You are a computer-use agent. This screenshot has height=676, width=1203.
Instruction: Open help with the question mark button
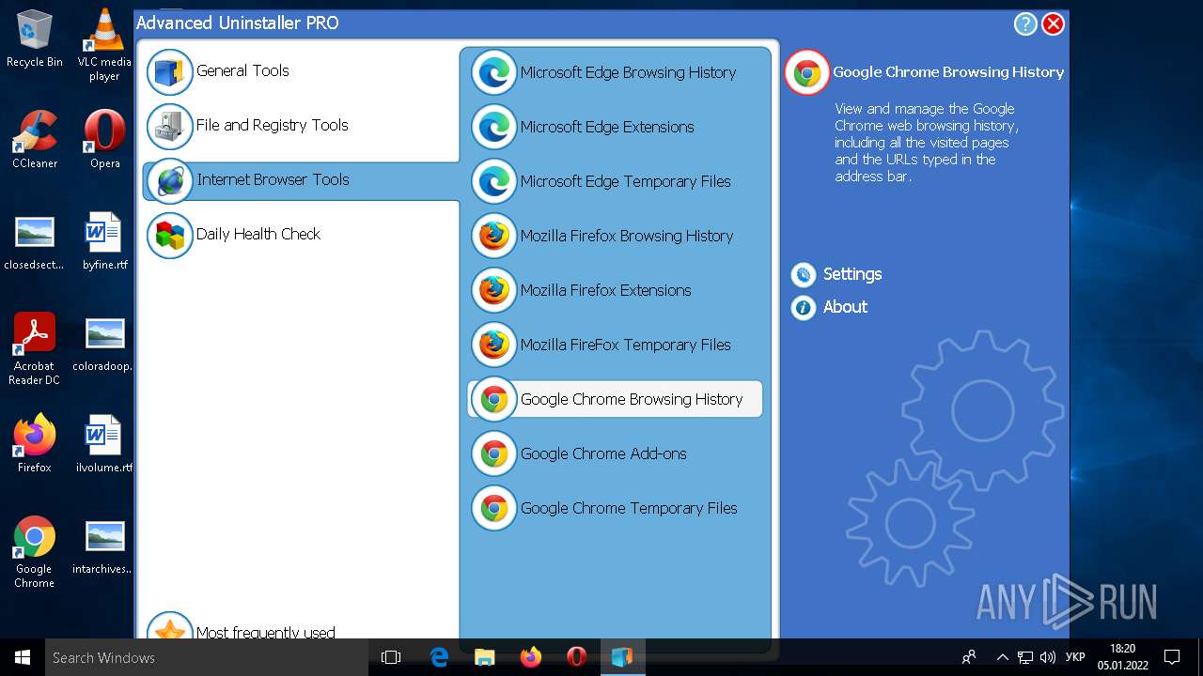point(1024,24)
